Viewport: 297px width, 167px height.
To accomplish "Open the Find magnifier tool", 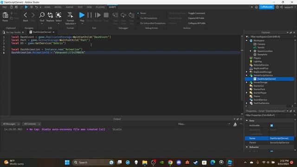I will click(42, 15).
